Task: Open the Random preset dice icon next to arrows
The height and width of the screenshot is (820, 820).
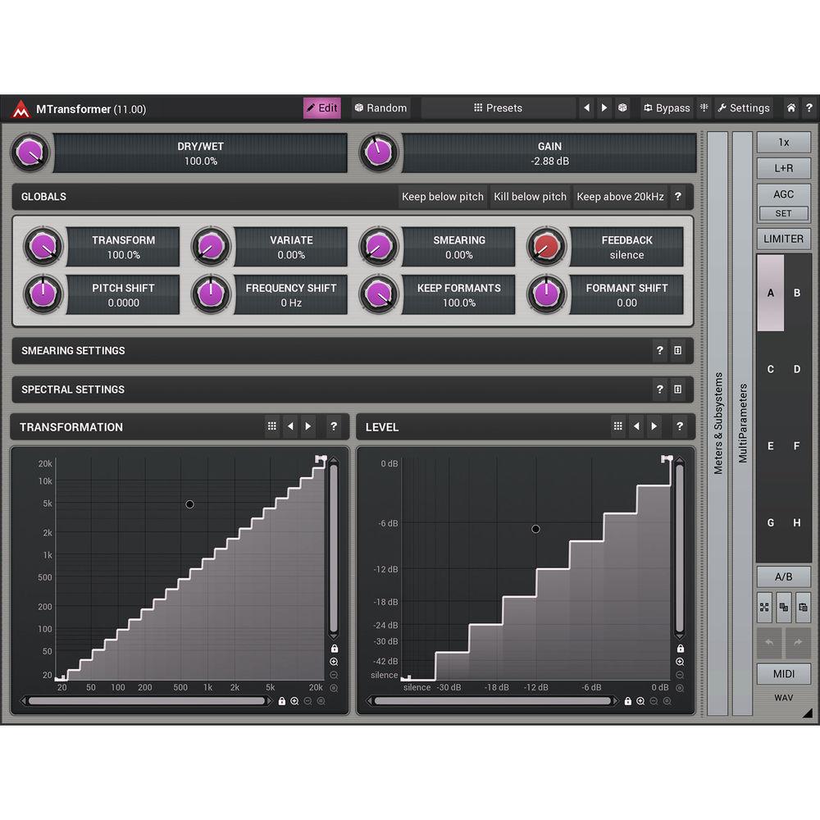Action: pos(622,107)
